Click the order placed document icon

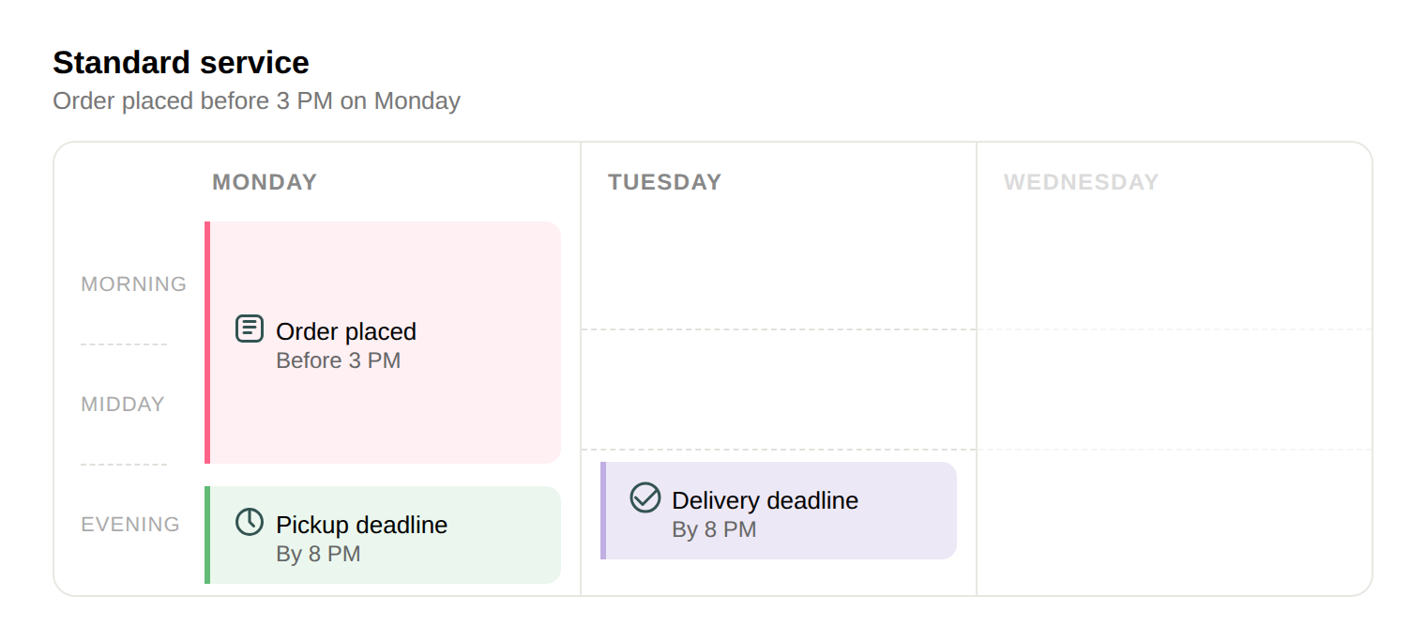pyautogui.click(x=250, y=329)
